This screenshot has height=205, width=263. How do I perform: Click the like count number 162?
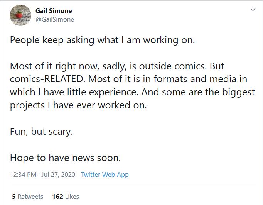[57, 197]
